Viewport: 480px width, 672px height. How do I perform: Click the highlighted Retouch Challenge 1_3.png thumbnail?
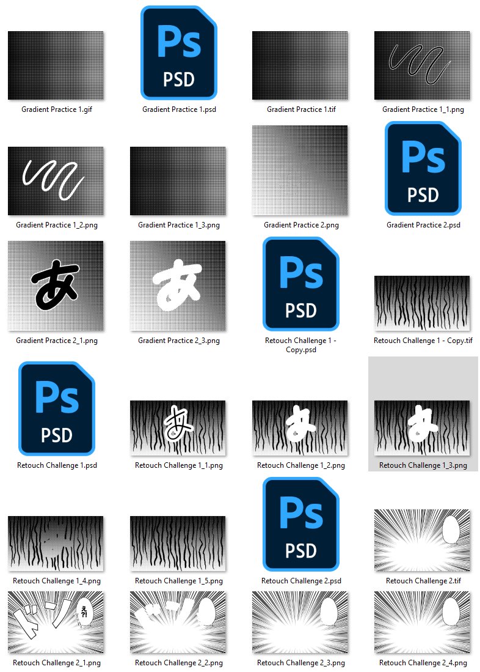(422, 428)
